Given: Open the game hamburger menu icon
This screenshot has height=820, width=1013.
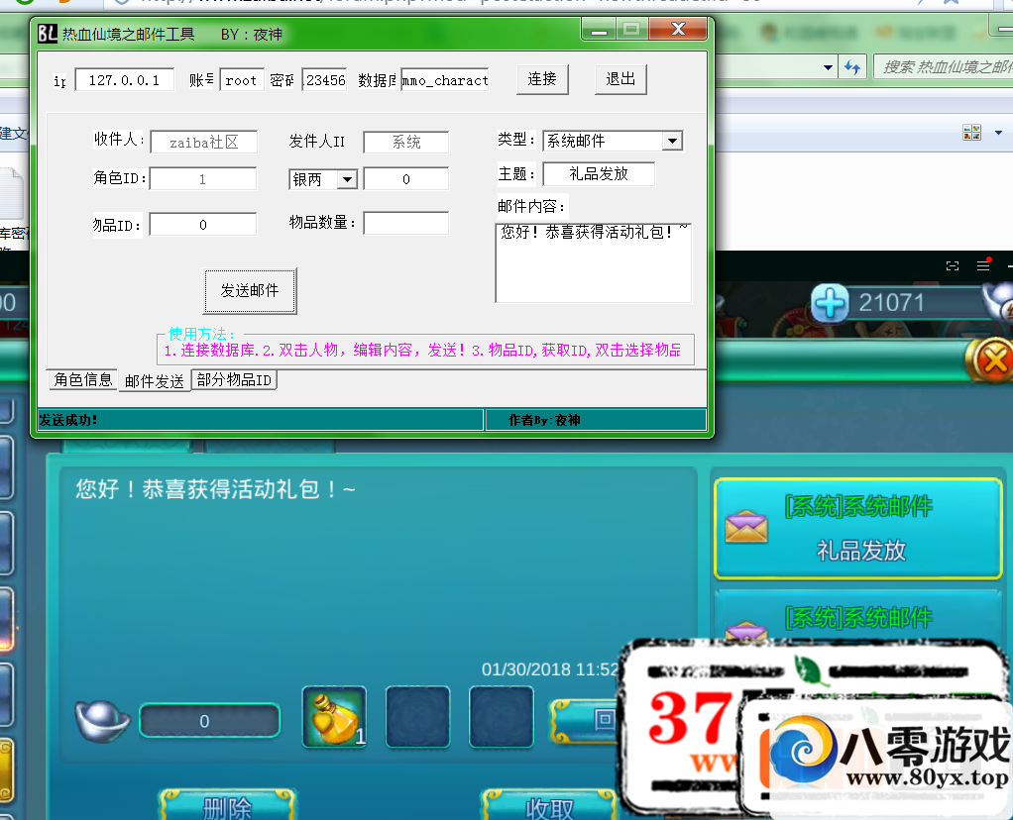Looking at the screenshot, I should point(983,265).
